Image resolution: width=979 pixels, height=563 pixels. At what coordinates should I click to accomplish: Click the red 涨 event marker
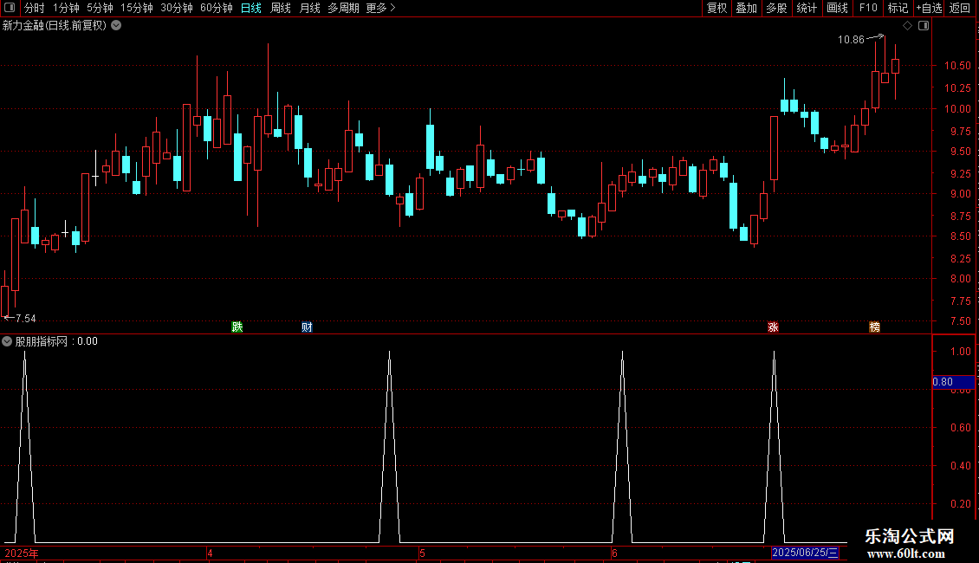click(x=773, y=327)
